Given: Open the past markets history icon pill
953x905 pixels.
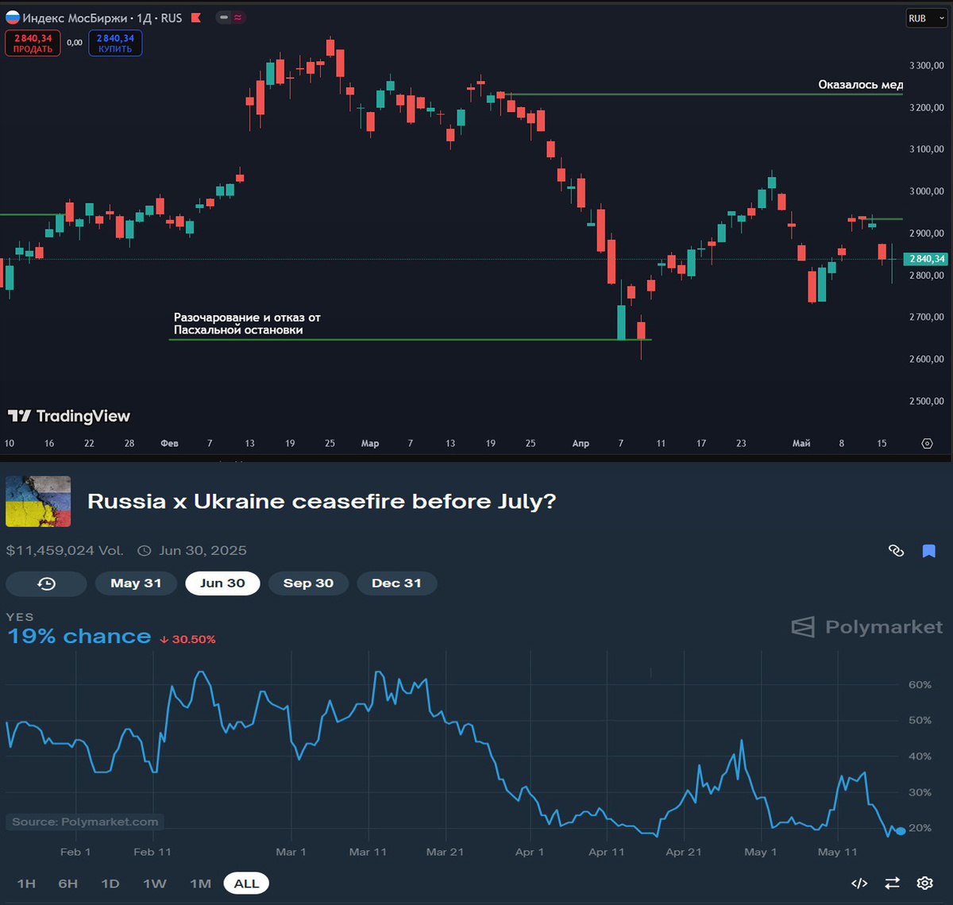Looking at the screenshot, I should [46, 583].
